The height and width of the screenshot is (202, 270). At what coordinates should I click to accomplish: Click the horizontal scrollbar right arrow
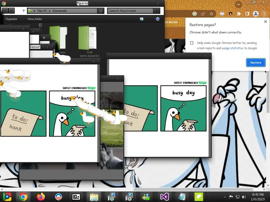264,189
